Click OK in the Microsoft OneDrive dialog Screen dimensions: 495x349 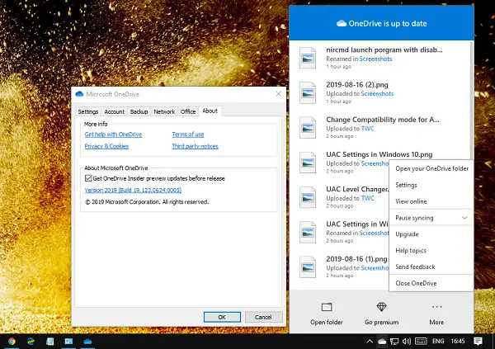(x=222, y=317)
